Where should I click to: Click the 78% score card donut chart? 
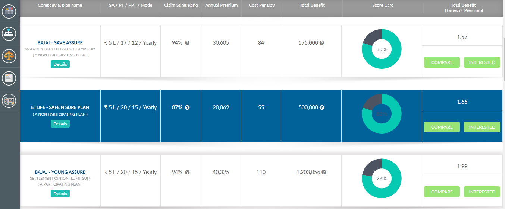pyautogui.click(x=382, y=179)
